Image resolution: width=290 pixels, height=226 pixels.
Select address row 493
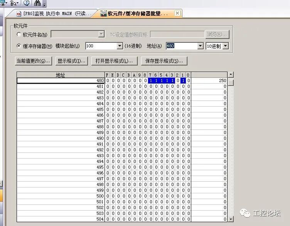(x=61, y=156)
